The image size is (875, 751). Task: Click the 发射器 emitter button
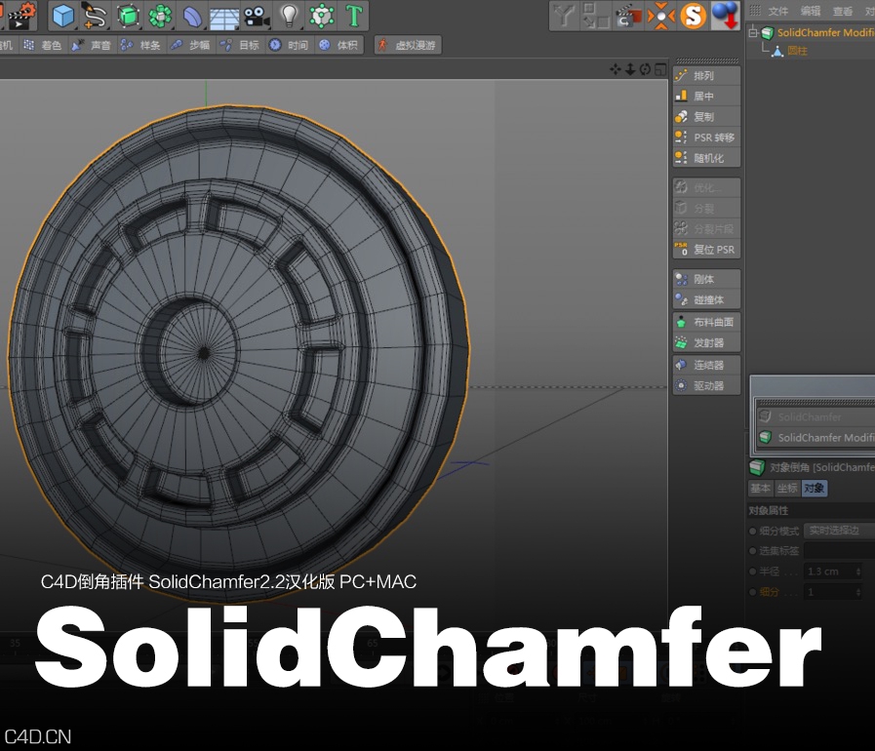click(x=706, y=342)
